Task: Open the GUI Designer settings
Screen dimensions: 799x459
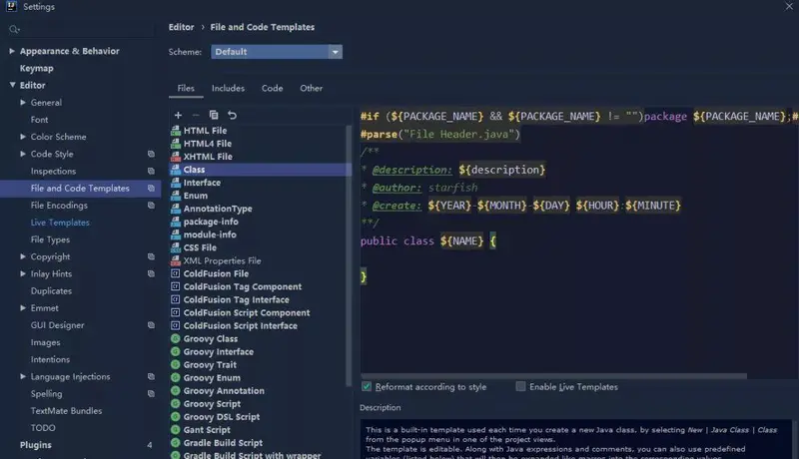Action: [57, 325]
